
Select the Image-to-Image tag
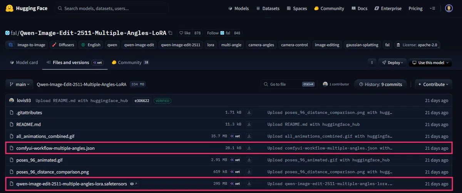(27, 45)
